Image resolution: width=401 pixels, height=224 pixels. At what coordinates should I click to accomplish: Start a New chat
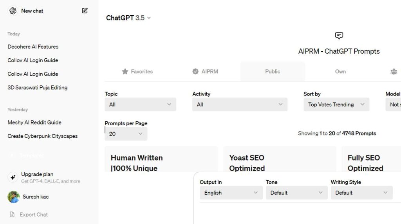tap(32, 11)
